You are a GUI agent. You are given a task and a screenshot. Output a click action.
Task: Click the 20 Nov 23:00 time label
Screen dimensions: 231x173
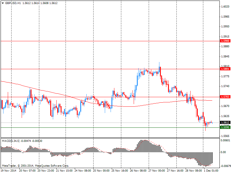tap(46, 170)
